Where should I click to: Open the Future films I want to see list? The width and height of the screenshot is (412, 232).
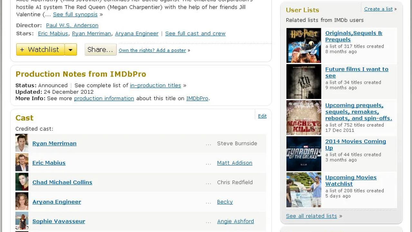click(357, 72)
